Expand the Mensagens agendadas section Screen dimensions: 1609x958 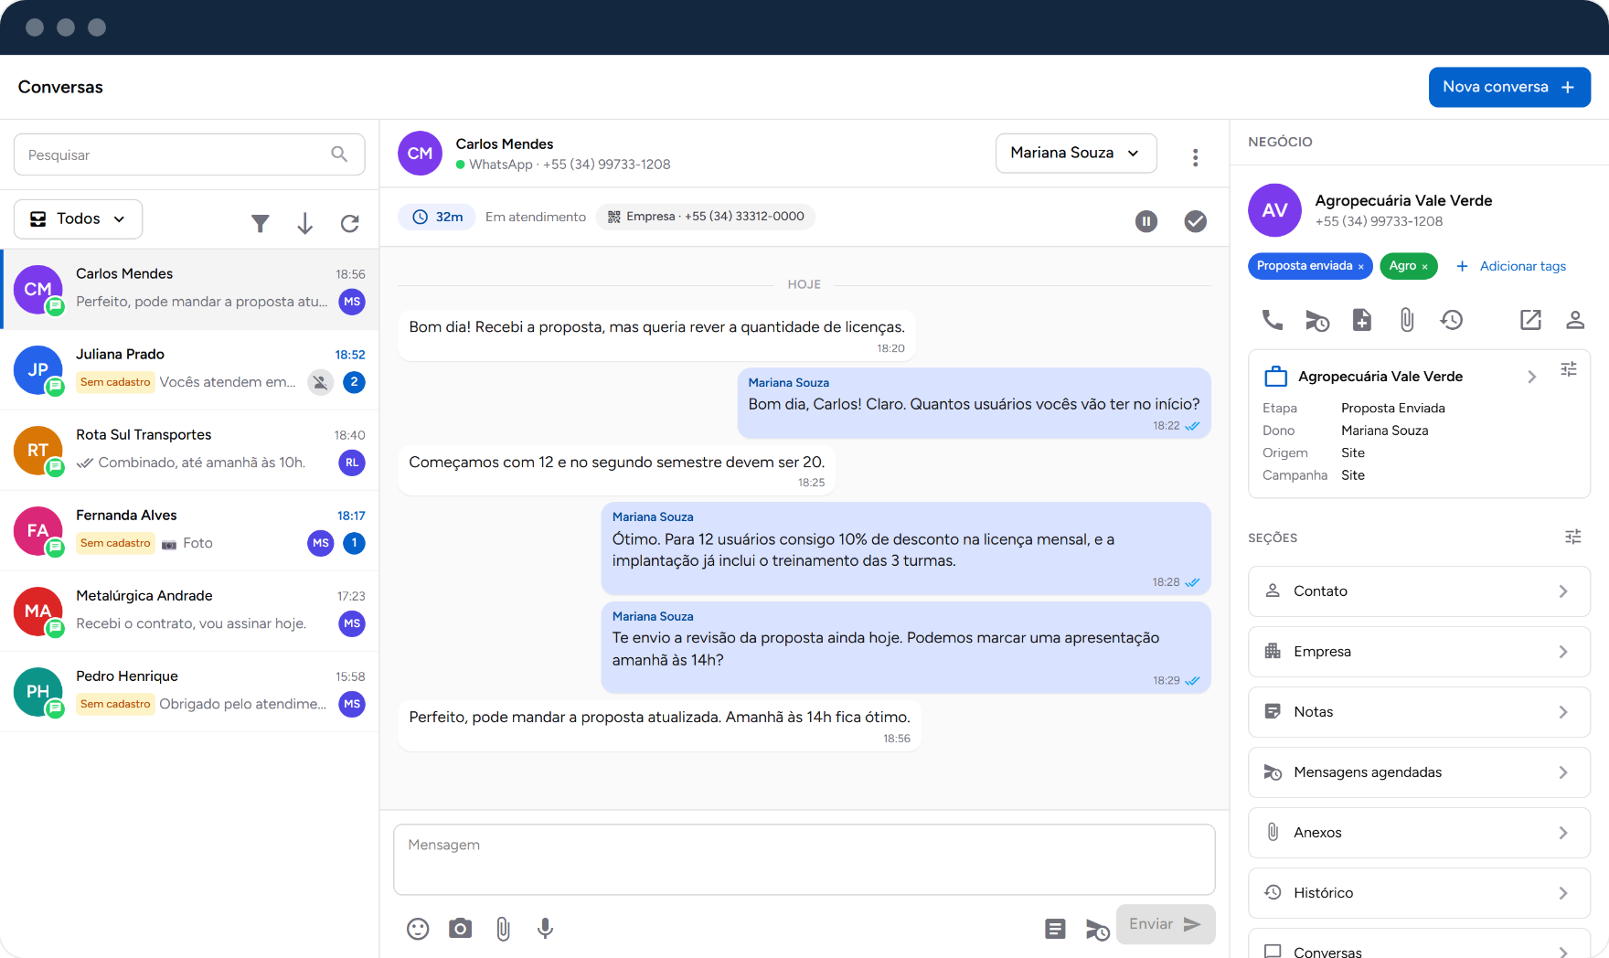click(1419, 772)
